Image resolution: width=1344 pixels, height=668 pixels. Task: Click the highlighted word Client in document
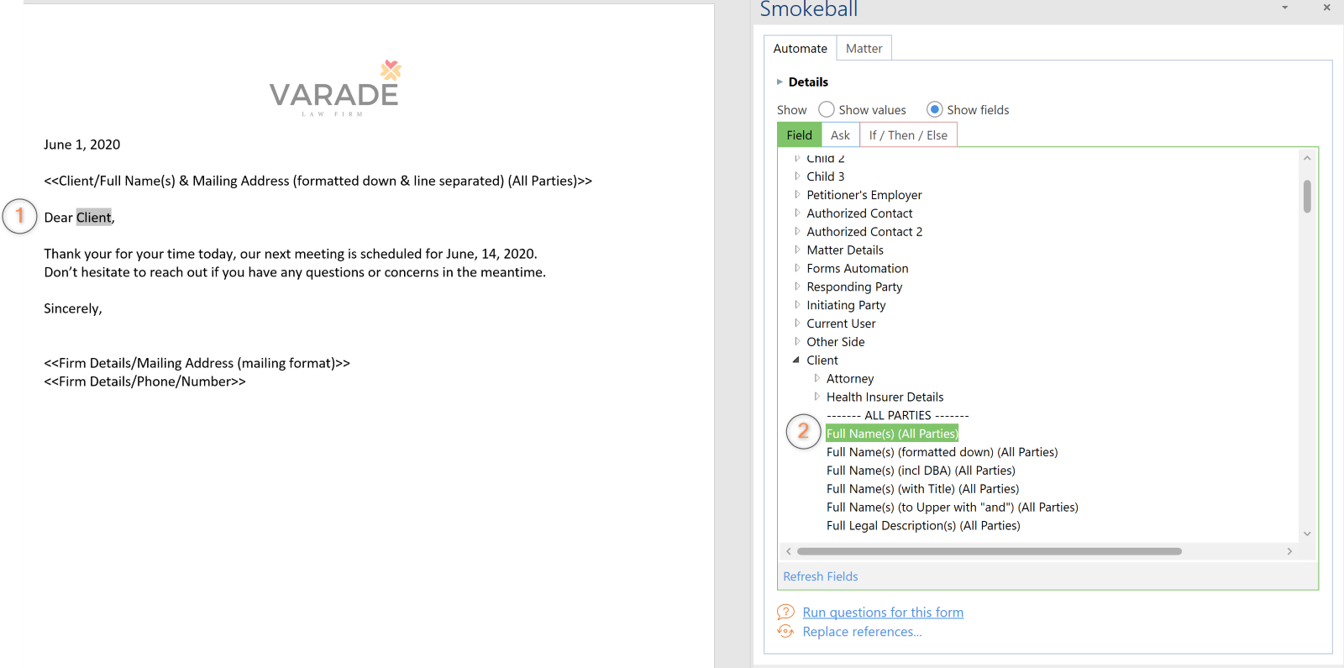[x=94, y=218]
